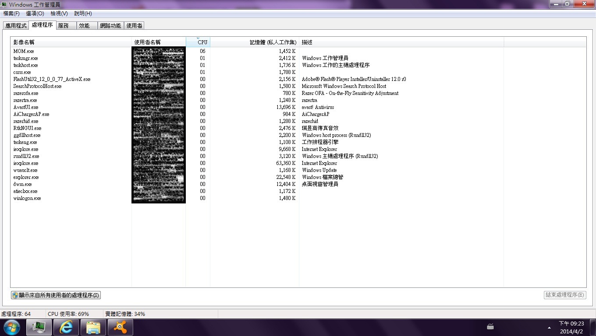The width and height of the screenshot is (596, 336).
Task: Click the Task Manager taskbar icon
Action: [x=39, y=327]
